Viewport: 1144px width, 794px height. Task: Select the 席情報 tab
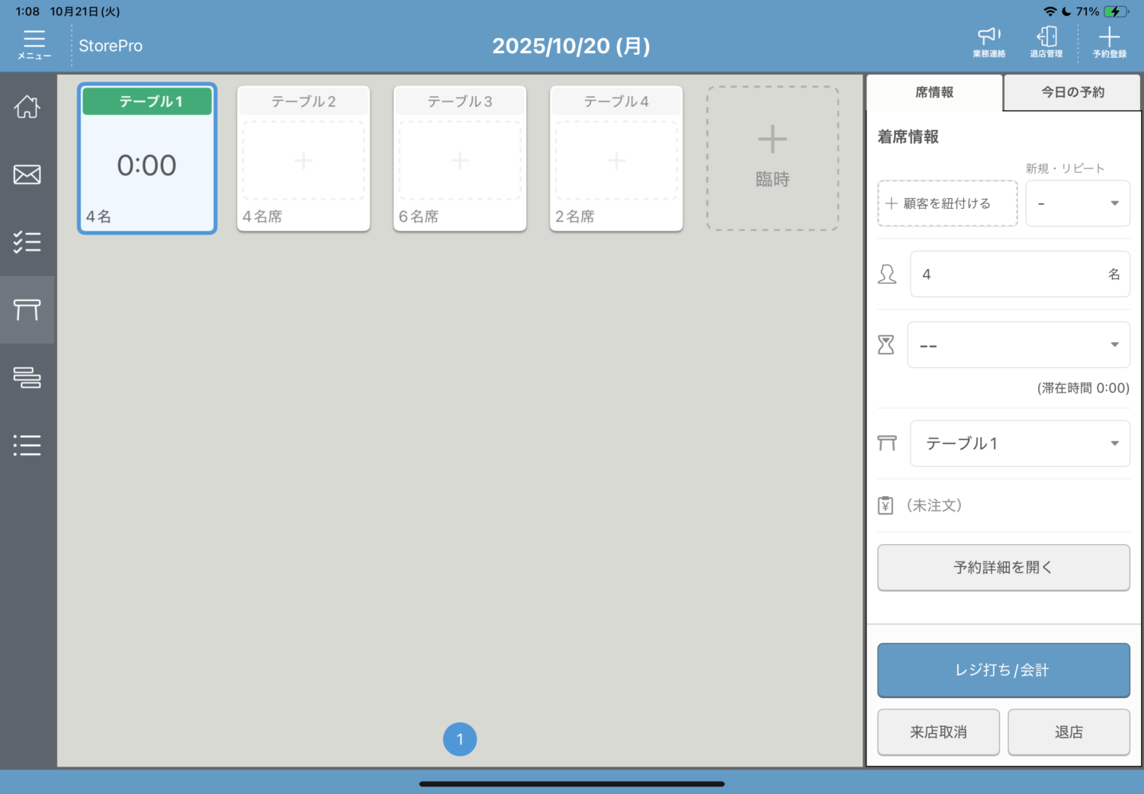click(x=934, y=92)
